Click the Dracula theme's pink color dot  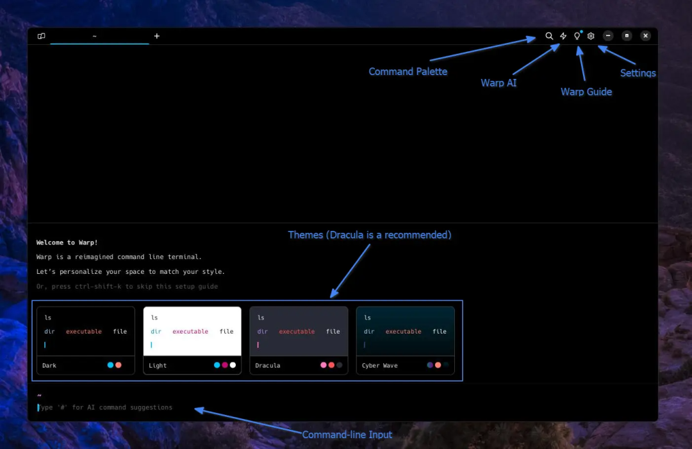[x=324, y=365]
